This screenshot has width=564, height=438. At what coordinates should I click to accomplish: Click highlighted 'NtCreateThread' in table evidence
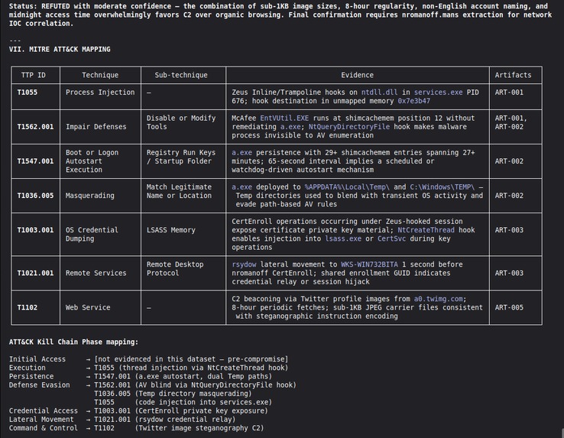(426, 230)
